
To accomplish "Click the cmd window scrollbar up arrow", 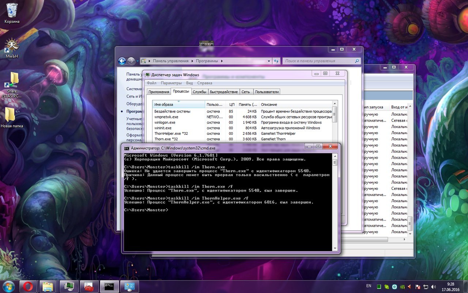I will [335, 156].
